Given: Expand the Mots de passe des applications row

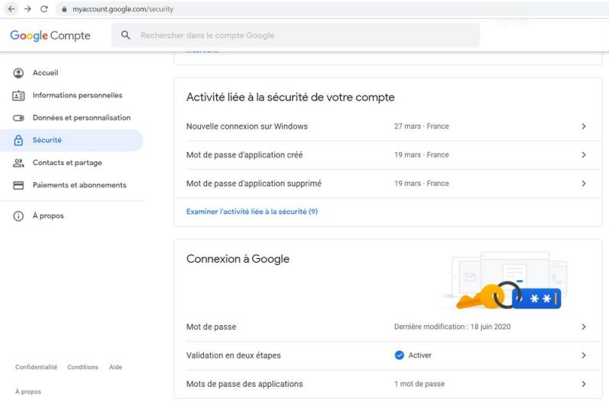Looking at the screenshot, I should tap(583, 384).
